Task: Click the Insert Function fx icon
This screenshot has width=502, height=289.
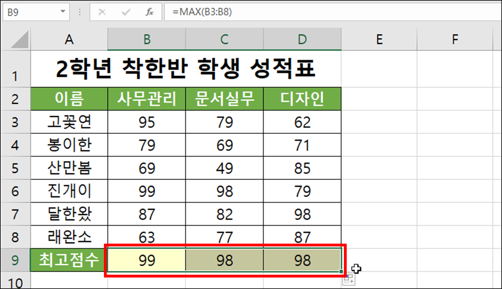Action: (149, 12)
